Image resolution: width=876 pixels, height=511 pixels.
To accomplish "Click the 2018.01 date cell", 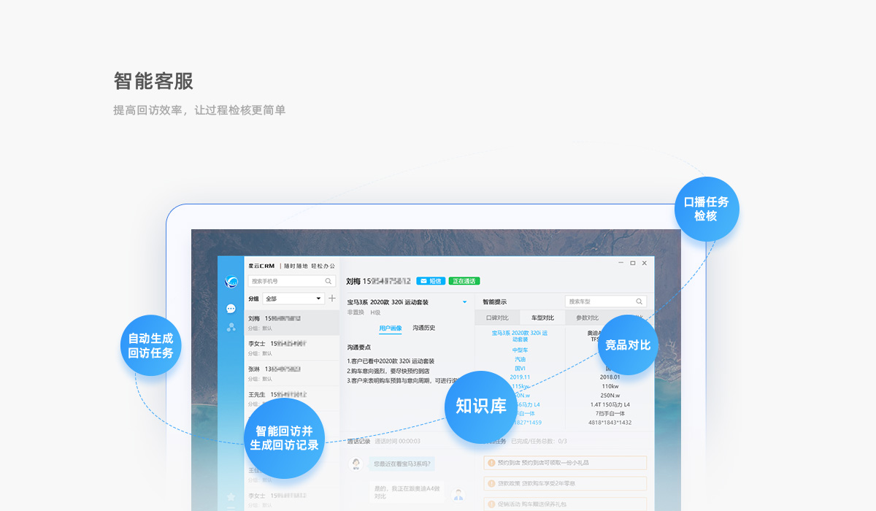I will click(x=610, y=377).
